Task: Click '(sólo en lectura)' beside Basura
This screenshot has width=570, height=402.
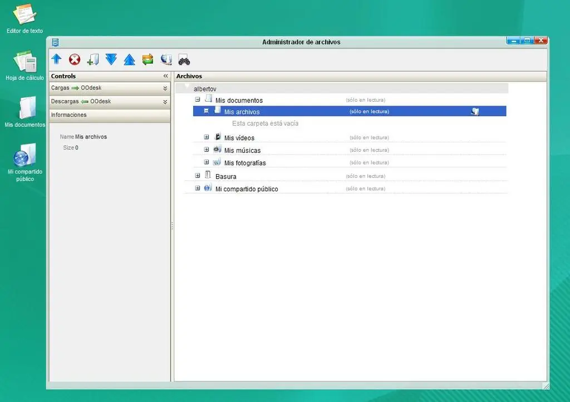Action: [x=365, y=176]
